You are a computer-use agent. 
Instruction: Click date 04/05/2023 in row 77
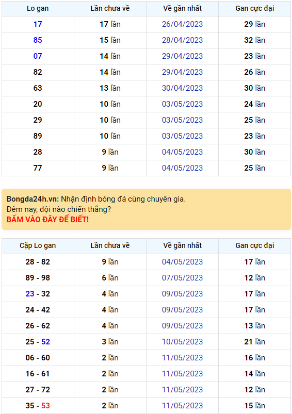[182, 168]
